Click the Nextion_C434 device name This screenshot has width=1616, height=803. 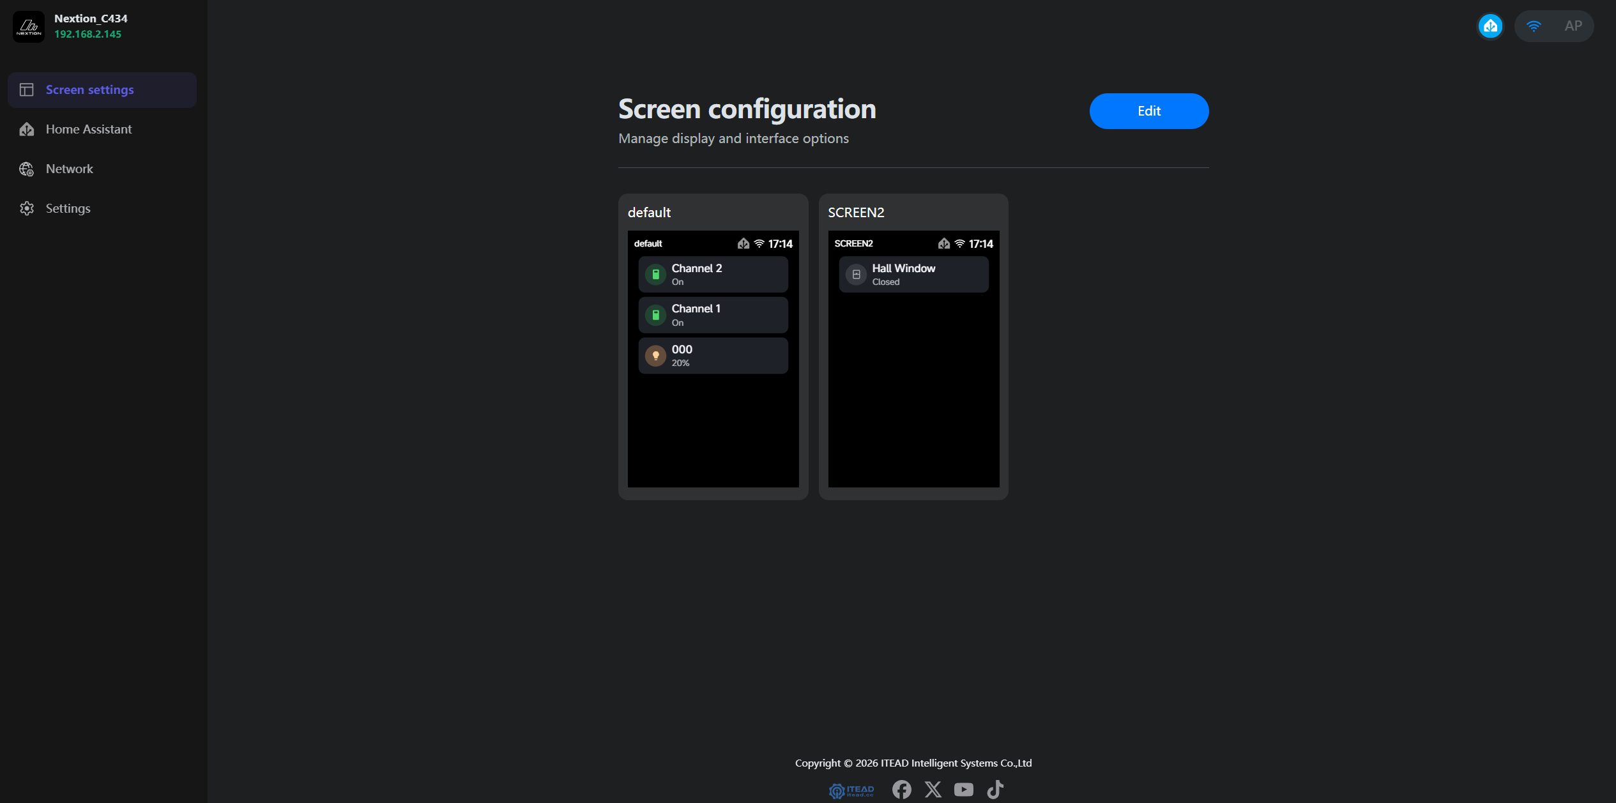pos(91,19)
